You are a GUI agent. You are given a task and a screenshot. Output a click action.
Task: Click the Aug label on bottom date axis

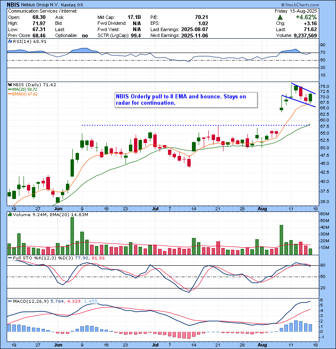pyautogui.click(x=262, y=345)
